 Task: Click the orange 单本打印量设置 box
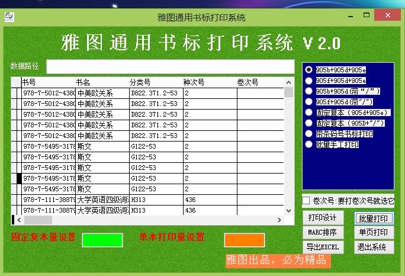click(x=244, y=240)
